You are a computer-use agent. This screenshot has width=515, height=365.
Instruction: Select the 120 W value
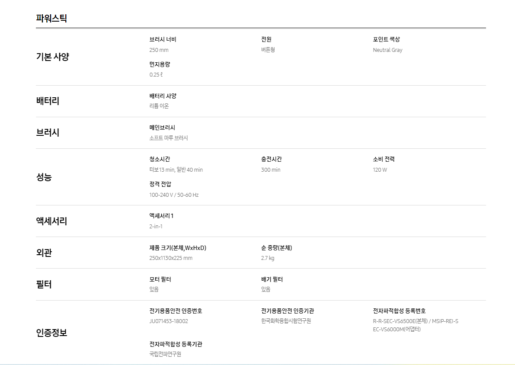[380, 170]
